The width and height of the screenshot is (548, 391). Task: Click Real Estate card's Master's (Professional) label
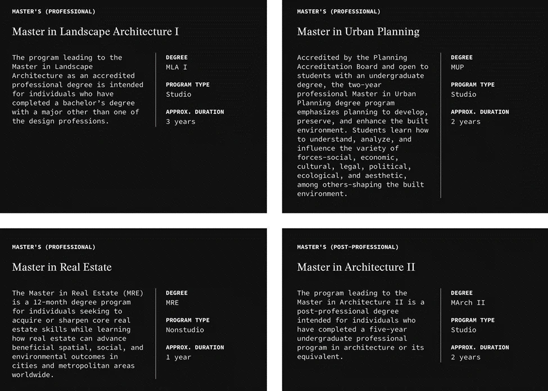pyautogui.click(x=53, y=247)
